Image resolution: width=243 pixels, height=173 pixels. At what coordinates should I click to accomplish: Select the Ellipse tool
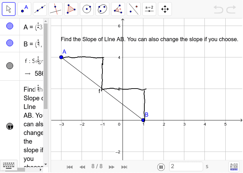click(x=102, y=9)
